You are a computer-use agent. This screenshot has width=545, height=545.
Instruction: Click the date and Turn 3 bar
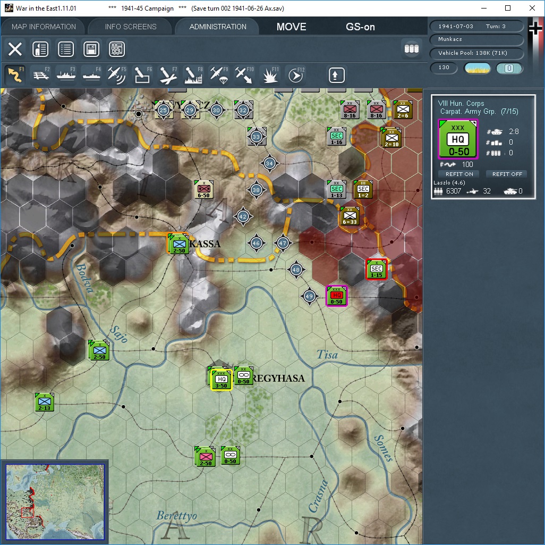click(476, 27)
